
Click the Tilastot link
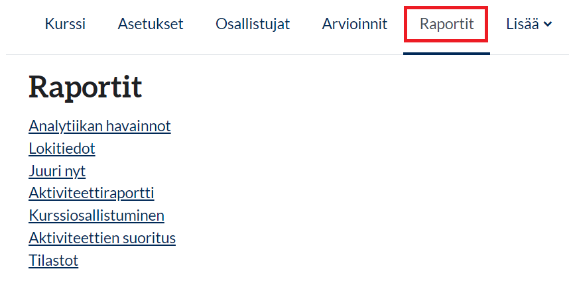tap(53, 260)
